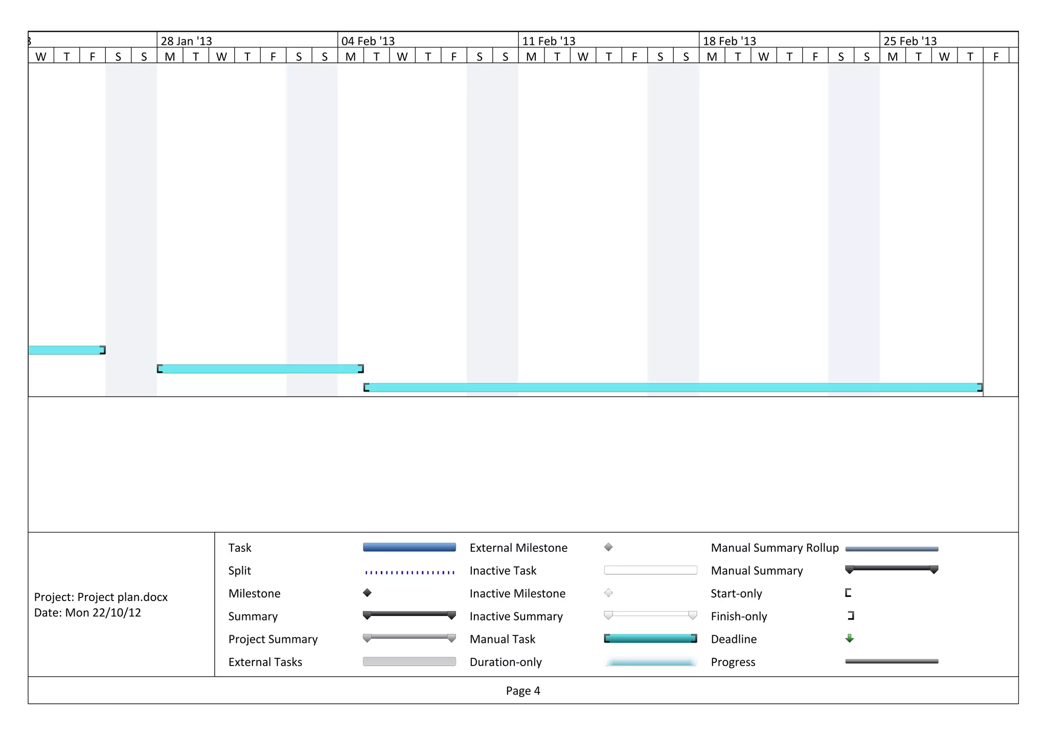1047x735 pixels.
Task: Click the Page 4 footer label
Action: (x=523, y=691)
